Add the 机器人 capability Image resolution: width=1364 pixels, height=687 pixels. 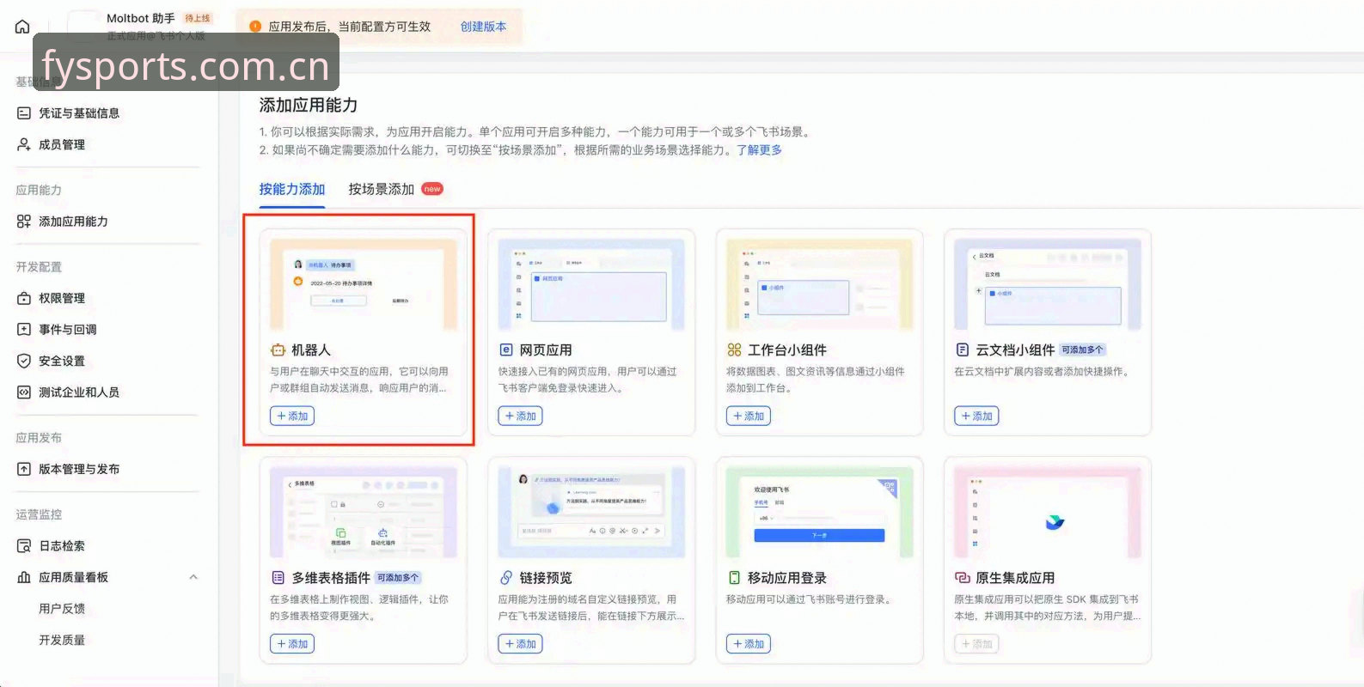pos(292,416)
